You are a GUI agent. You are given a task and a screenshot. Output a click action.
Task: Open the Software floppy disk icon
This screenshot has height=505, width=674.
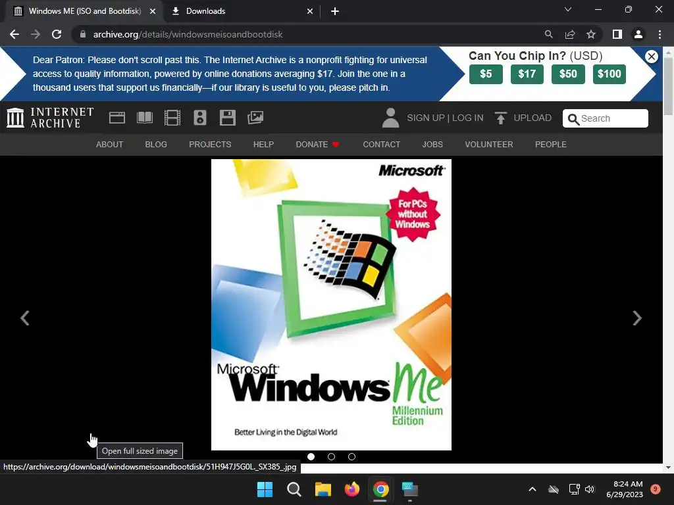227,118
